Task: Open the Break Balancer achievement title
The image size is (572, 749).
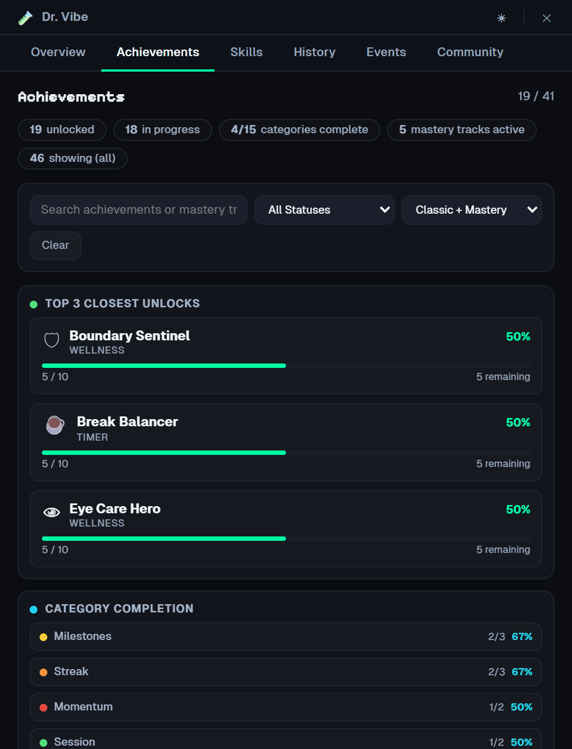Action: (x=128, y=422)
